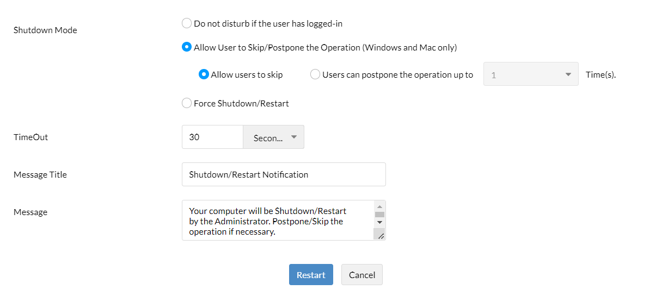Viewport: 668px width, 296px height.
Task: Choose Allow User to Skip/Postpone the Operation
Action: point(187,47)
